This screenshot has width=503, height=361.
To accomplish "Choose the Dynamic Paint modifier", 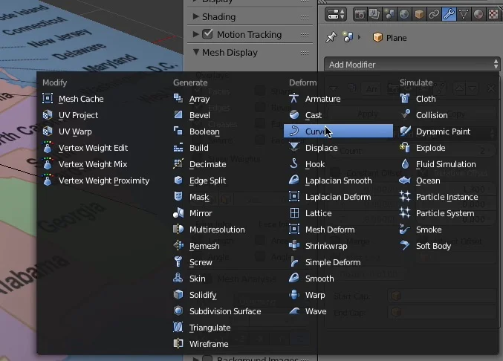I will click(x=443, y=131).
